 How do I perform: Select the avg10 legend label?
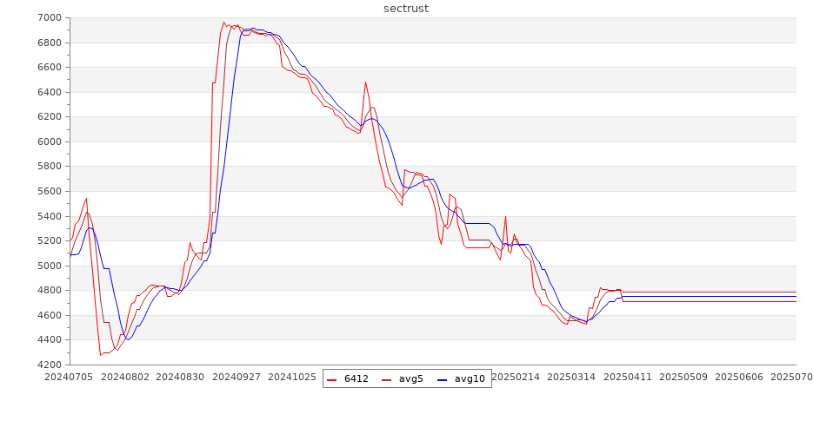(x=470, y=379)
